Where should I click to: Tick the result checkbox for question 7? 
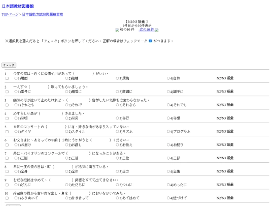(x=7, y=158)
